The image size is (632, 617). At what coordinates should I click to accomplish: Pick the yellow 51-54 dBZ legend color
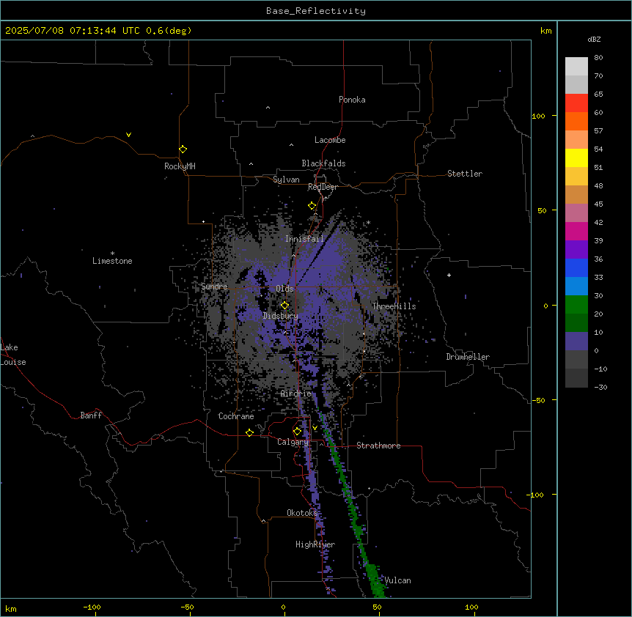coord(576,158)
